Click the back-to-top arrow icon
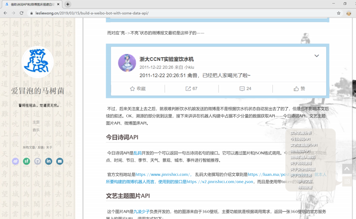This screenshot has height=219, width=356. point(347,169)
